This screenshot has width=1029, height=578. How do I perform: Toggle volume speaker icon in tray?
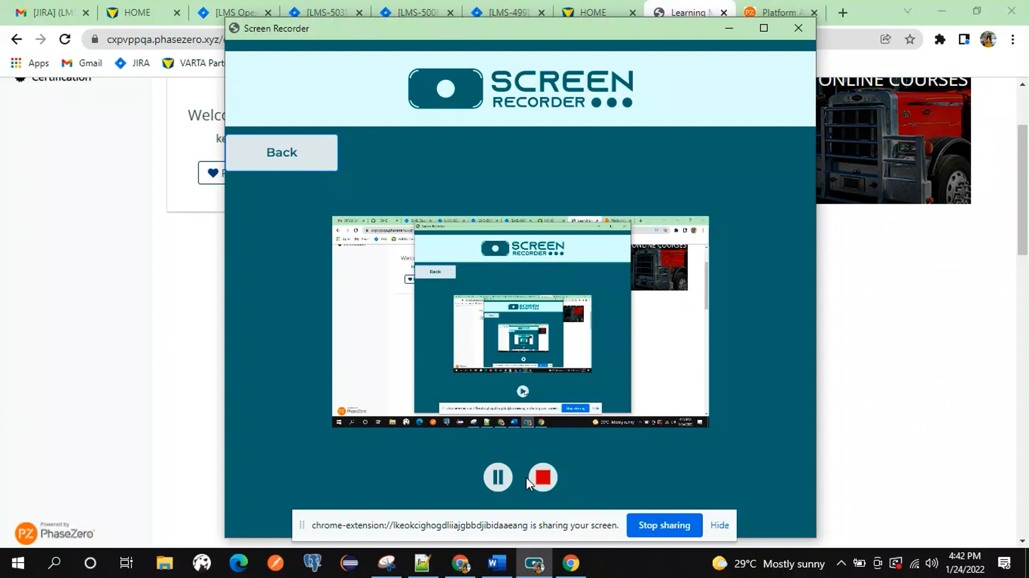point(931,563)
